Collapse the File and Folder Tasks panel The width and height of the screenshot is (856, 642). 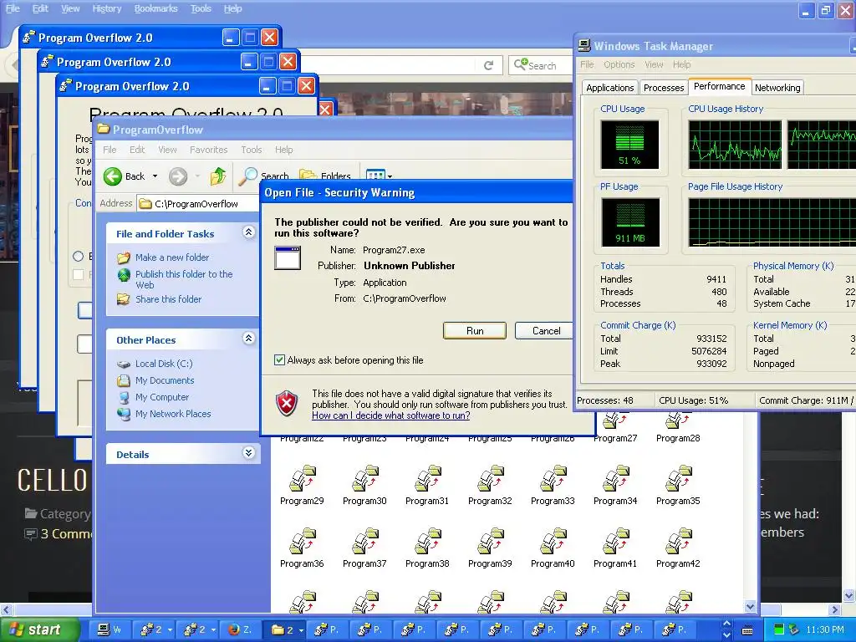(248, 232)
